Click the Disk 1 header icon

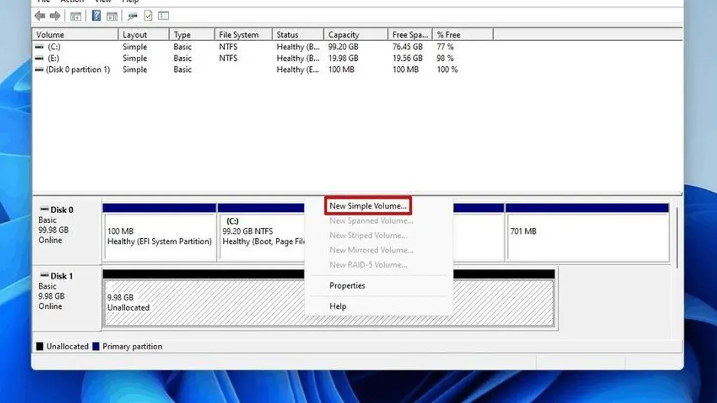point(44,276)
